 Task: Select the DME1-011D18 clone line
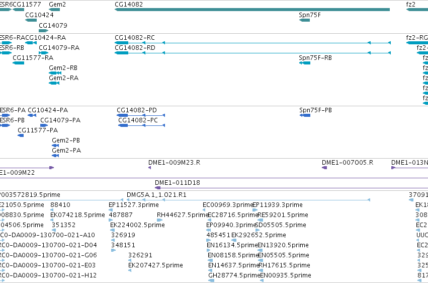[292, 188]
